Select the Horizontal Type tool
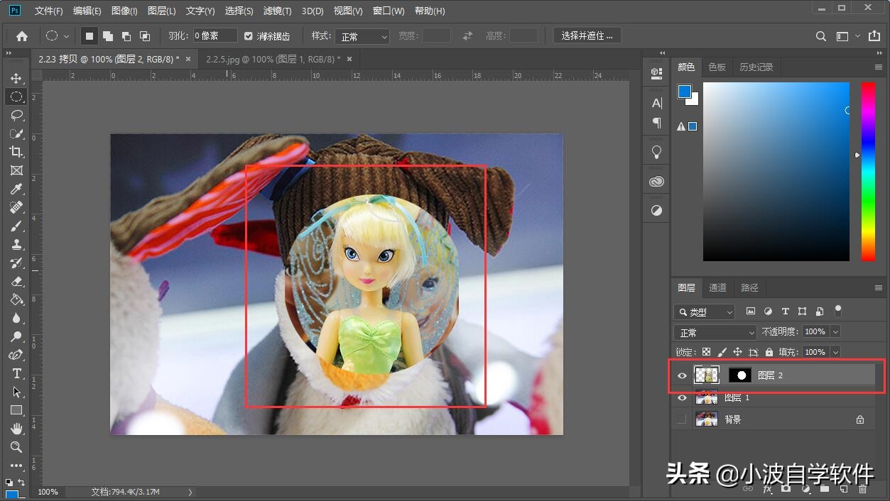The image size is (890, 501). (x=16, y=373)
